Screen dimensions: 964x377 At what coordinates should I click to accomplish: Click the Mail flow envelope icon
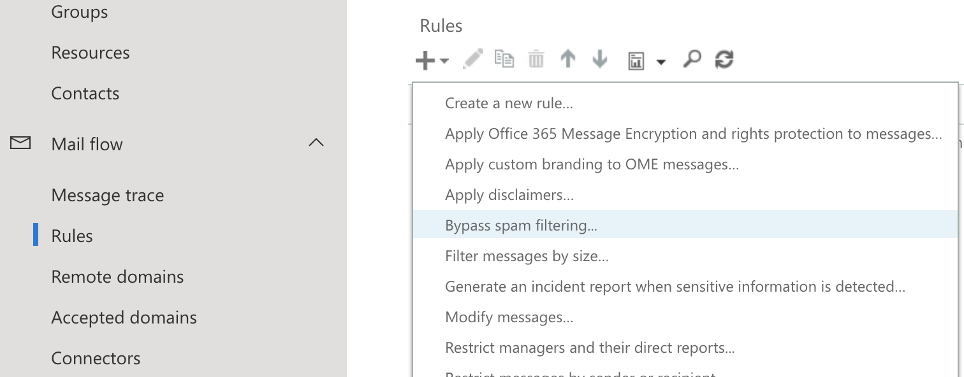[x=21, y=143]
